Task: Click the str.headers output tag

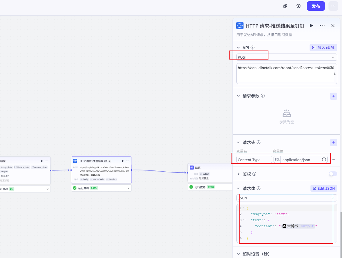Action: click(111, 179)
